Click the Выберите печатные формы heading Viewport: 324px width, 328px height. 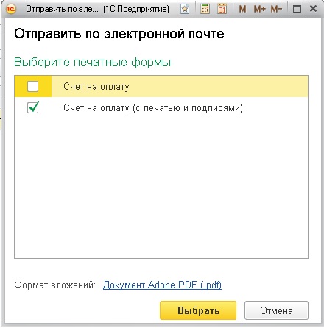click(x=93, y=62)
